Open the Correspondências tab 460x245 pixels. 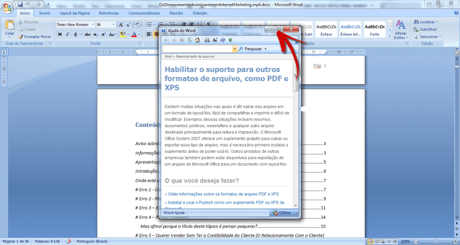click(144, 13)
